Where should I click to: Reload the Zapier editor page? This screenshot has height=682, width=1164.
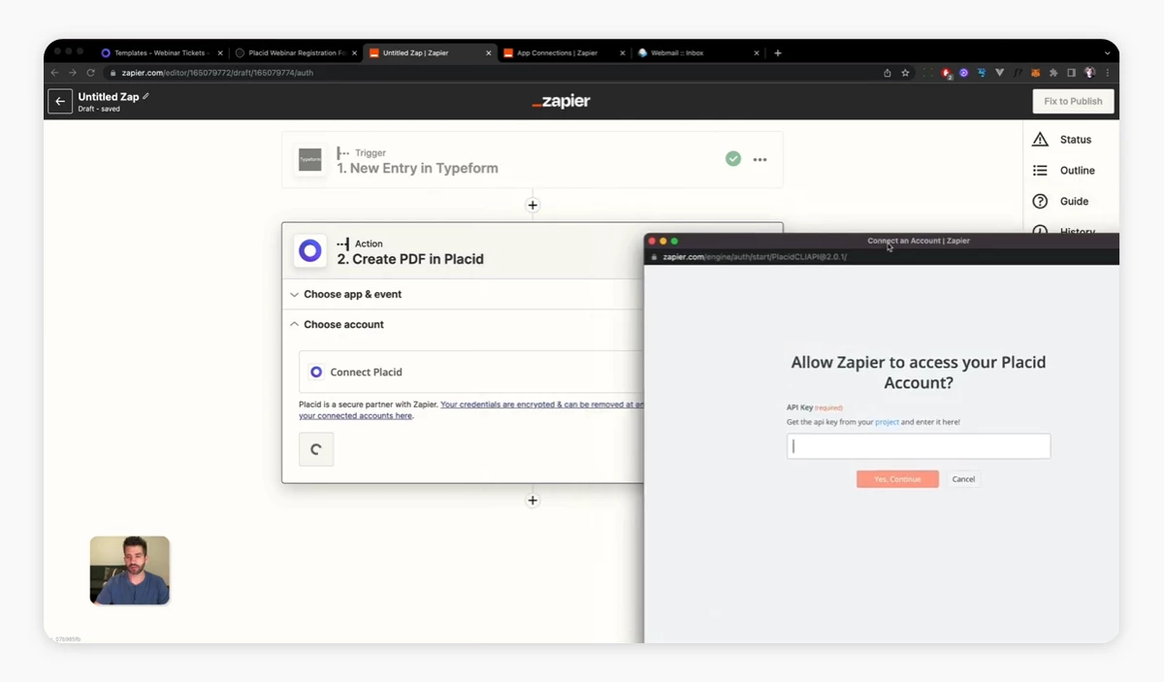(91, 73)
